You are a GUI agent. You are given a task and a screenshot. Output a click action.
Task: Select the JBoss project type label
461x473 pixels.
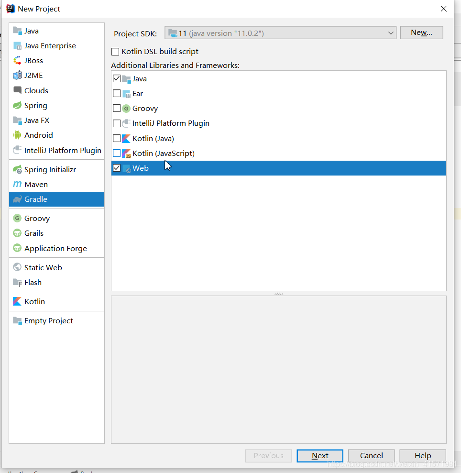coord(33,61)
